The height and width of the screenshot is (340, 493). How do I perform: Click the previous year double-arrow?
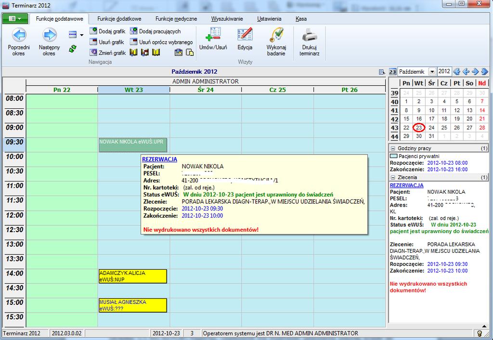[456, 72]
